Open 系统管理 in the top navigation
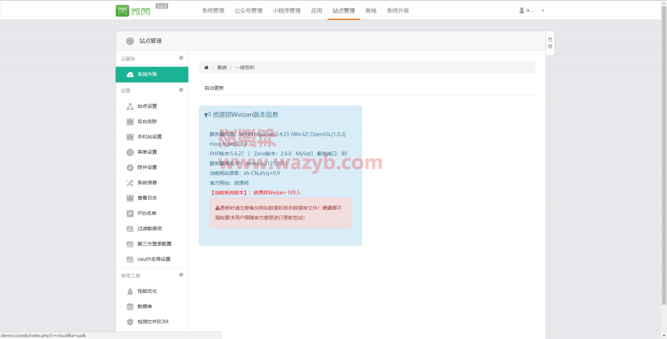 pos(213,10)
